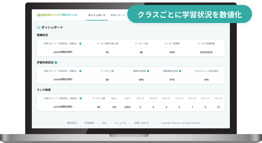
Task: Click the Copyright Paiza, Inc. footer text
Action: coord(181,123)
